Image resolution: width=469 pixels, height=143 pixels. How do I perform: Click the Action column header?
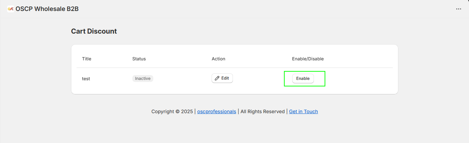point(218,59)
